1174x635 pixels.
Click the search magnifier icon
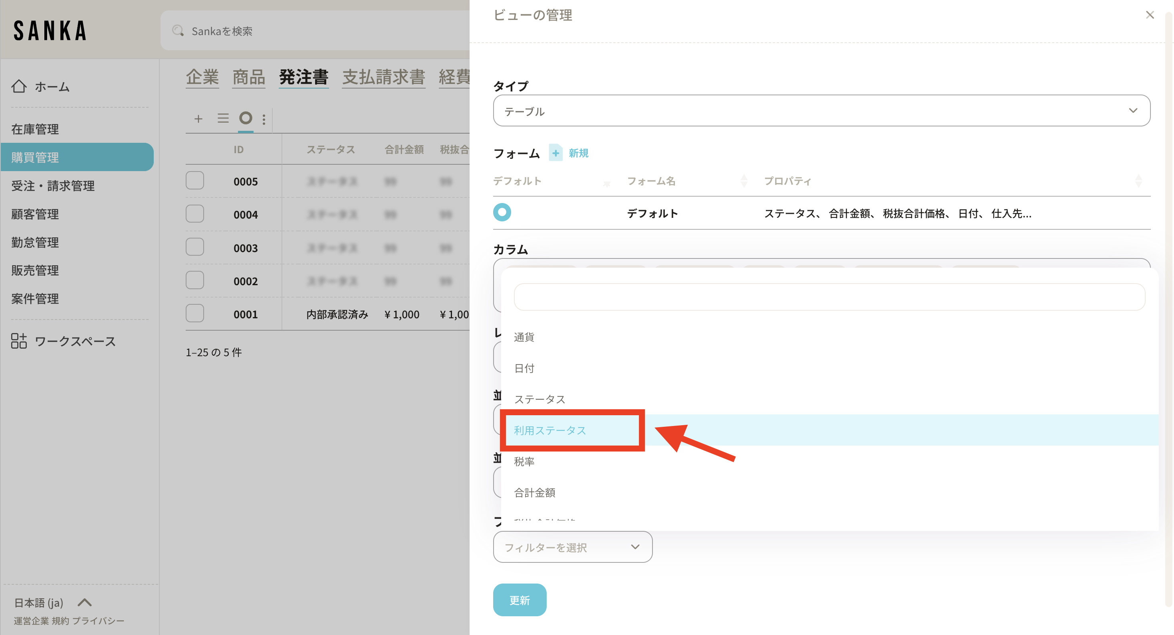[x=178, y=31]
